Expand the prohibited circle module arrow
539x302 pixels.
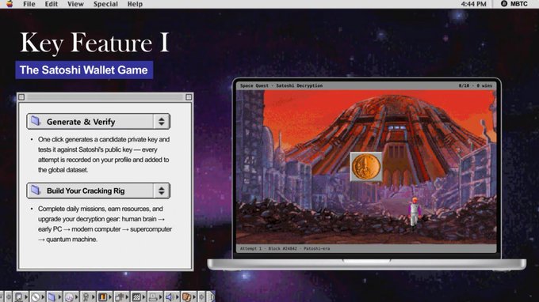[43, 296]
